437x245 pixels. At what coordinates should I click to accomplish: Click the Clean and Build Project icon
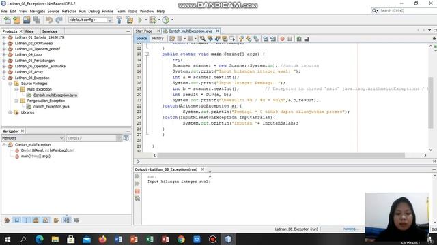[x=130, y=20]
